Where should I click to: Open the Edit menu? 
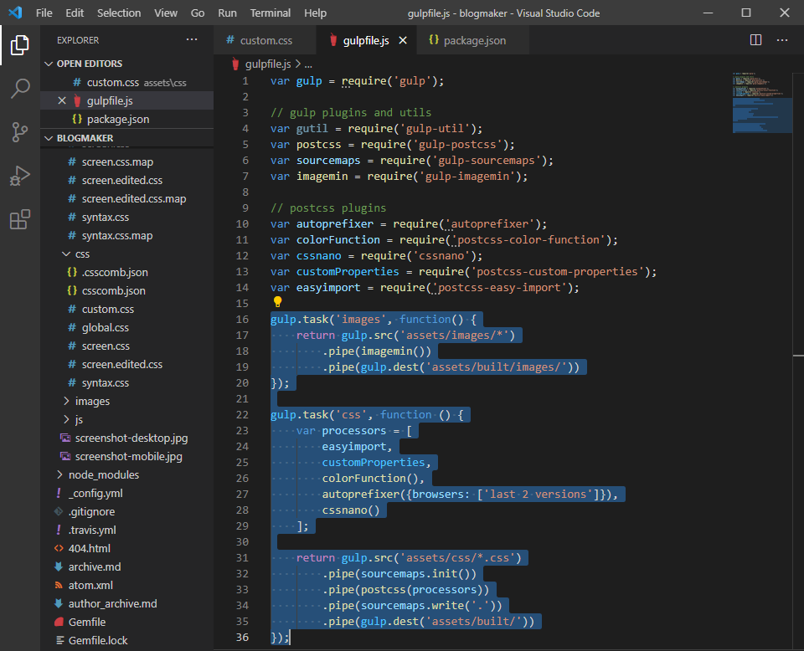(x=75, y=13)
